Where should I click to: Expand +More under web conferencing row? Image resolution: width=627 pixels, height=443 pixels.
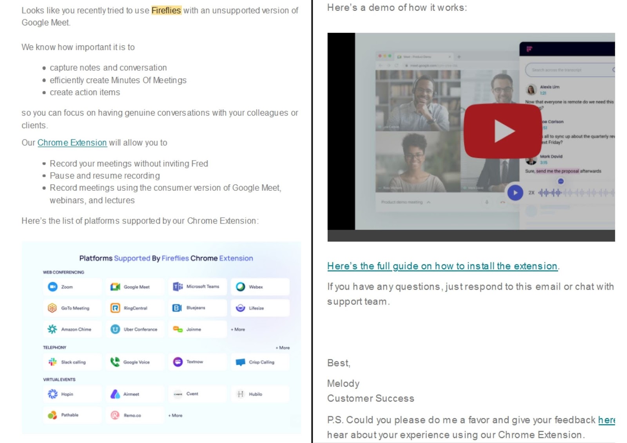pyautogui.click(x=238, y=329)
